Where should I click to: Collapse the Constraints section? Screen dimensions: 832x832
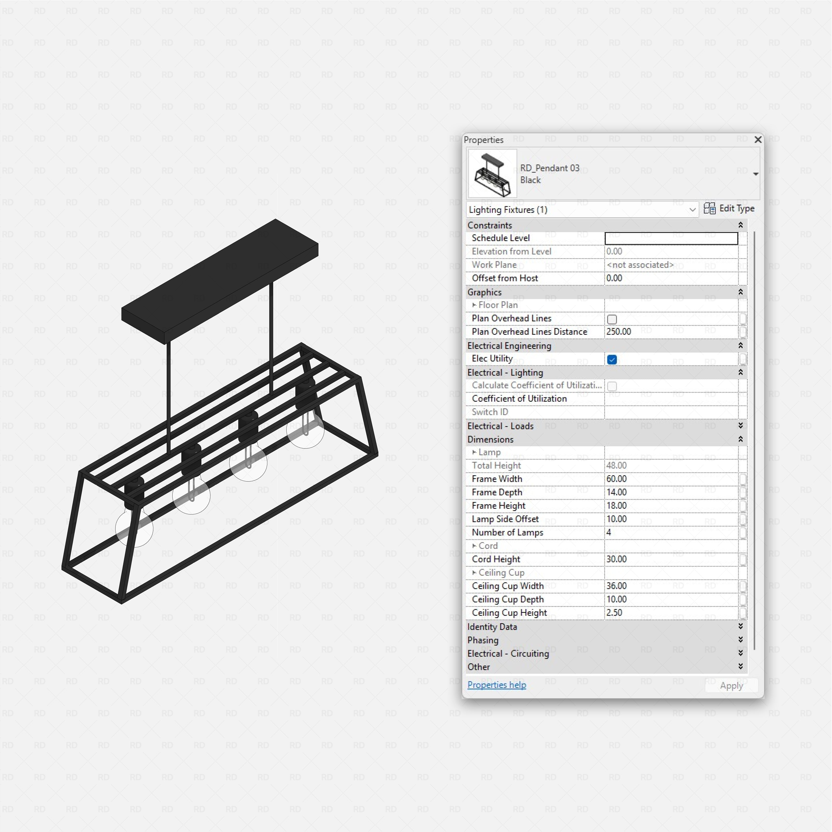click(x=740, y=225)
